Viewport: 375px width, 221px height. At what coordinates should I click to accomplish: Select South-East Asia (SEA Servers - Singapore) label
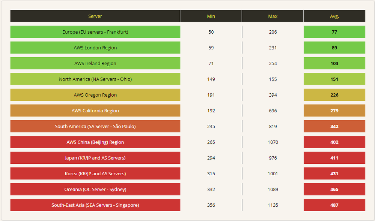pyautogui.click(x=95, y=205)
